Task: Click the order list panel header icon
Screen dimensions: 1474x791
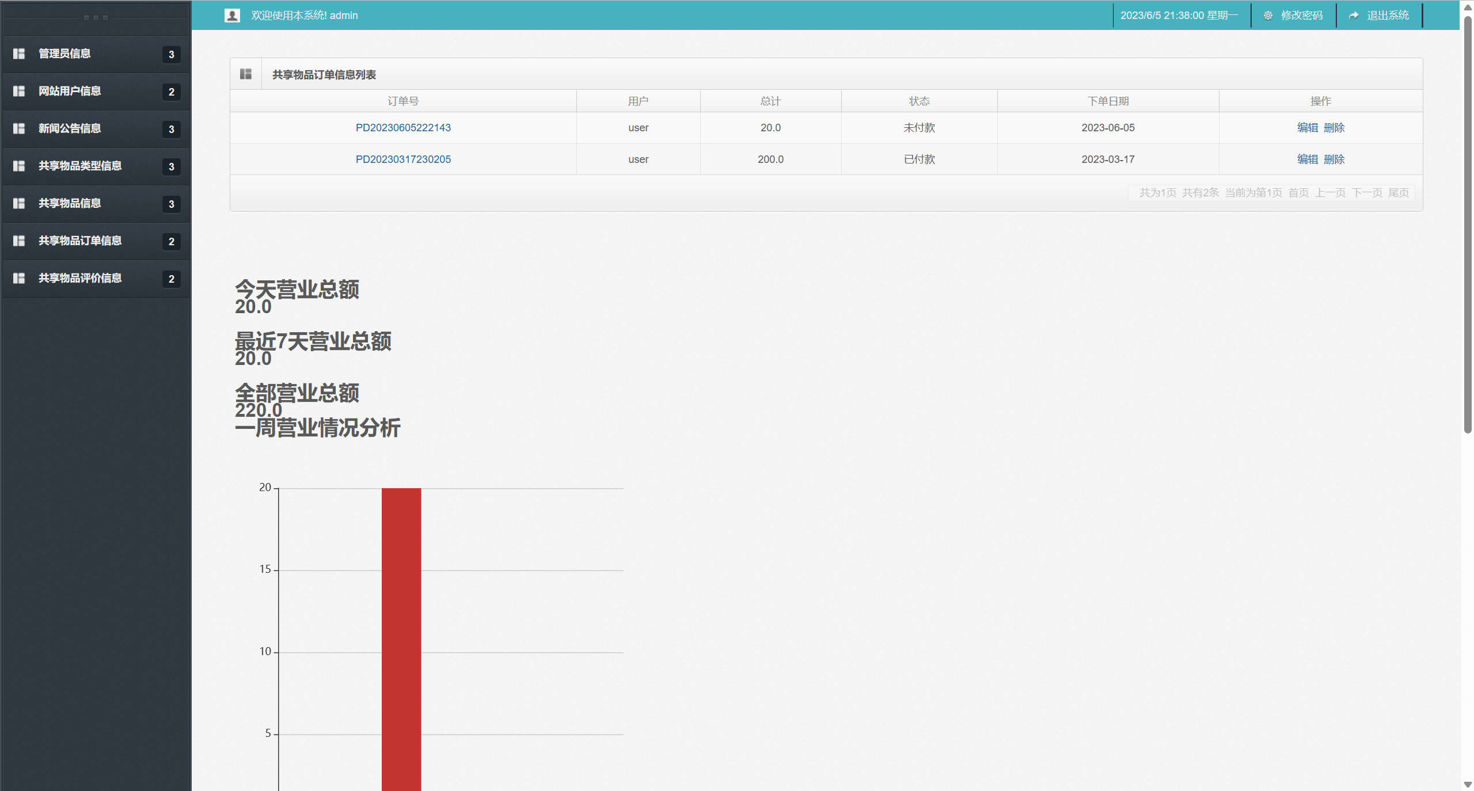Action: (246, 74)
